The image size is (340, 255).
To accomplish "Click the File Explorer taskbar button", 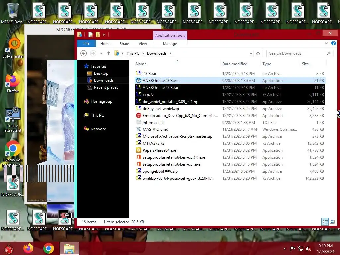I will tap(69, 248).
